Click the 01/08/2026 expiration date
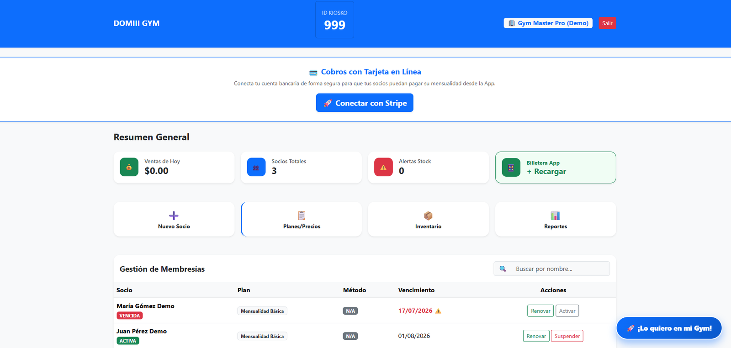Screen dimensions: 731x348 pos(414,336)
